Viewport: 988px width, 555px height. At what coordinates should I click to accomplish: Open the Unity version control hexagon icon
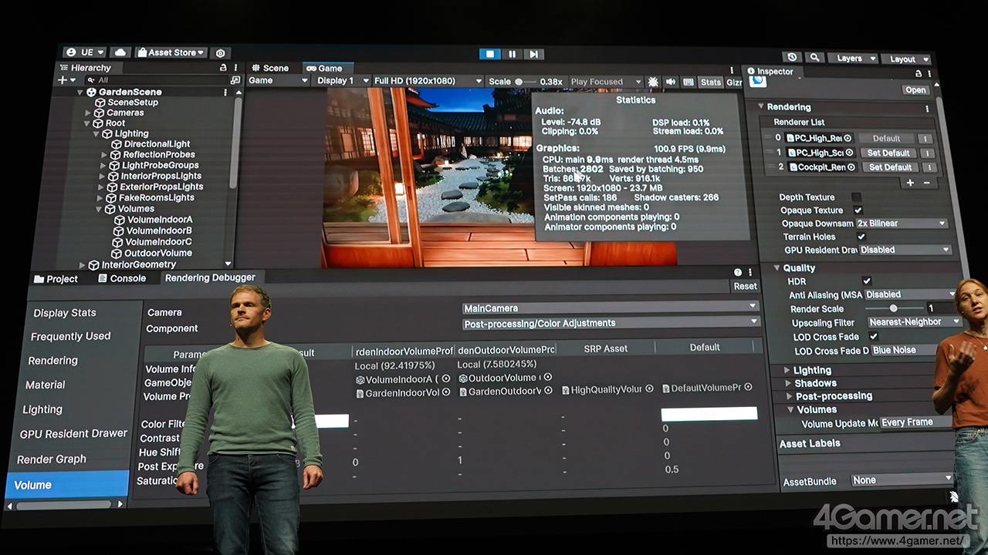[221, 53]
